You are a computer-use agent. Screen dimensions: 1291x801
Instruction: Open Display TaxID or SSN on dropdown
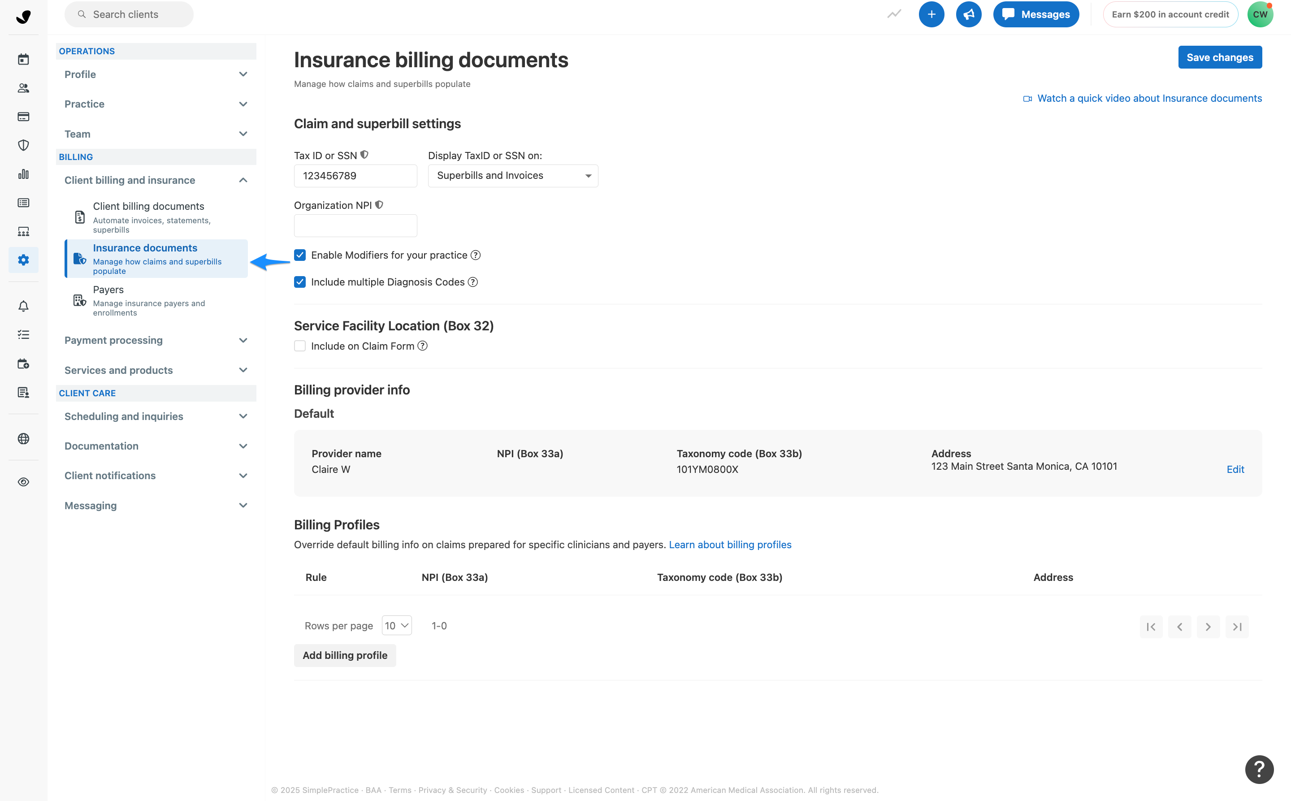512,176
